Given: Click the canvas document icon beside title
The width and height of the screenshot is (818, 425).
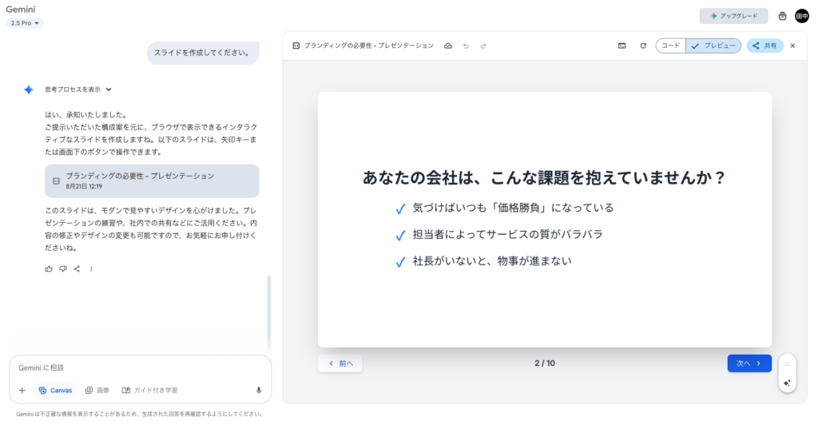Looking at the screenshot, I should click(296, 46).
